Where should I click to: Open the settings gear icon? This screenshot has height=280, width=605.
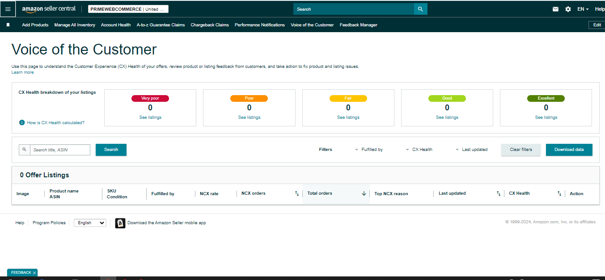click(x=568, y=9)
